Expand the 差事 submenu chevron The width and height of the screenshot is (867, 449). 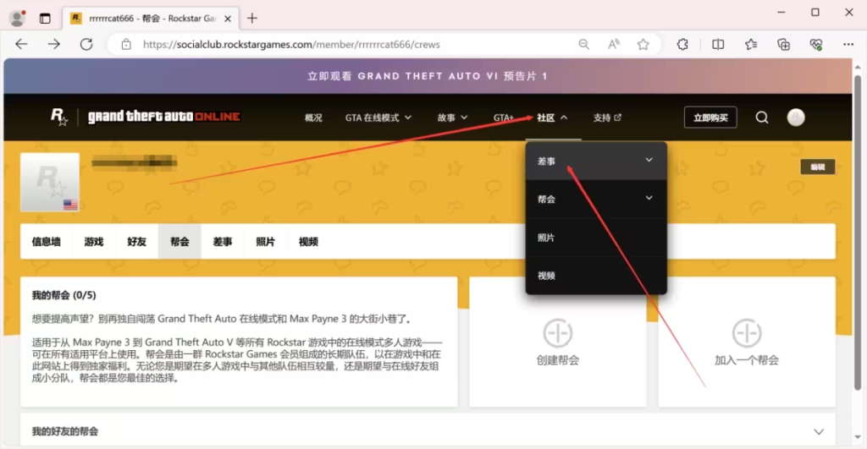(649, 160)
